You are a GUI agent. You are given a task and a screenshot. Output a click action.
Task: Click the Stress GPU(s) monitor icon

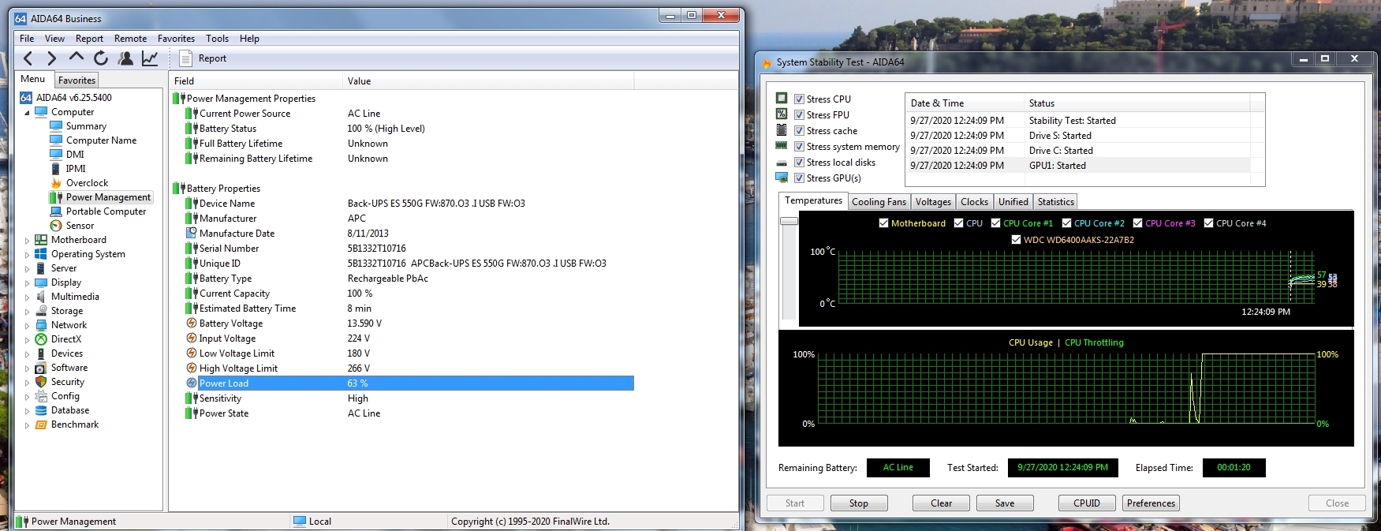tap(782, 178)
